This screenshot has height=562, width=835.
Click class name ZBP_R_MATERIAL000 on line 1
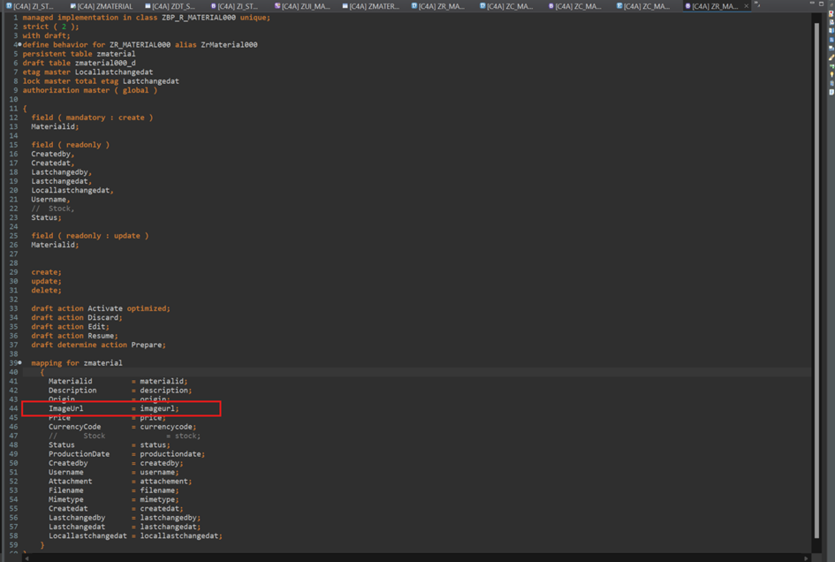click(199, 18)
